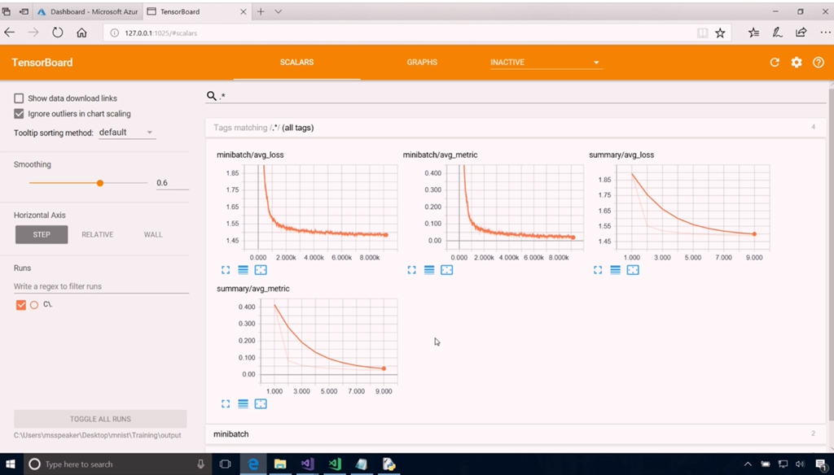Fit domain to data on minibatch/avg_loss chart

point(261,270)
